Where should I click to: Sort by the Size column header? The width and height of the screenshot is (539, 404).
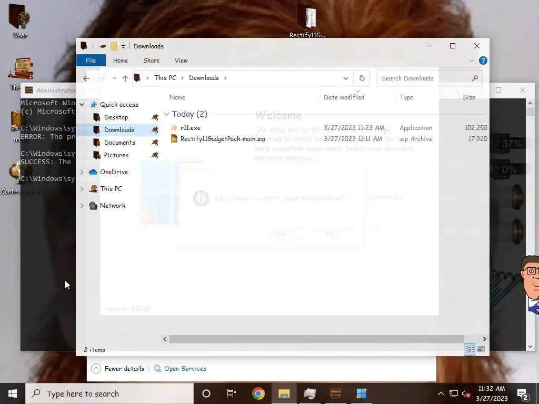(x=469, y=97)
